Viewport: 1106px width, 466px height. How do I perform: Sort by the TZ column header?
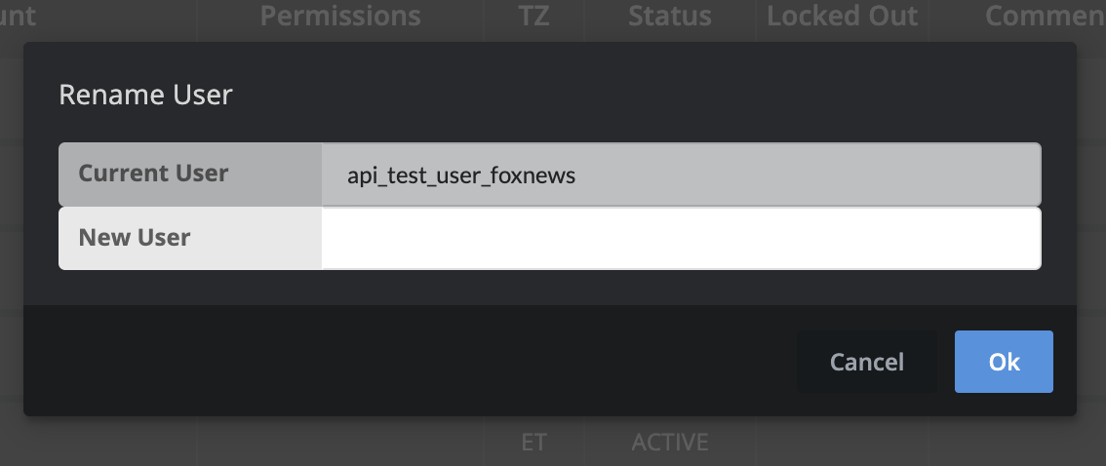[534, 16]
